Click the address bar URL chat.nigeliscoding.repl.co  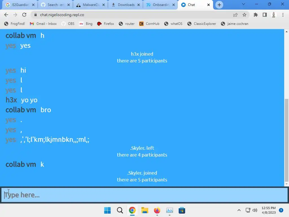pos(62,15)
